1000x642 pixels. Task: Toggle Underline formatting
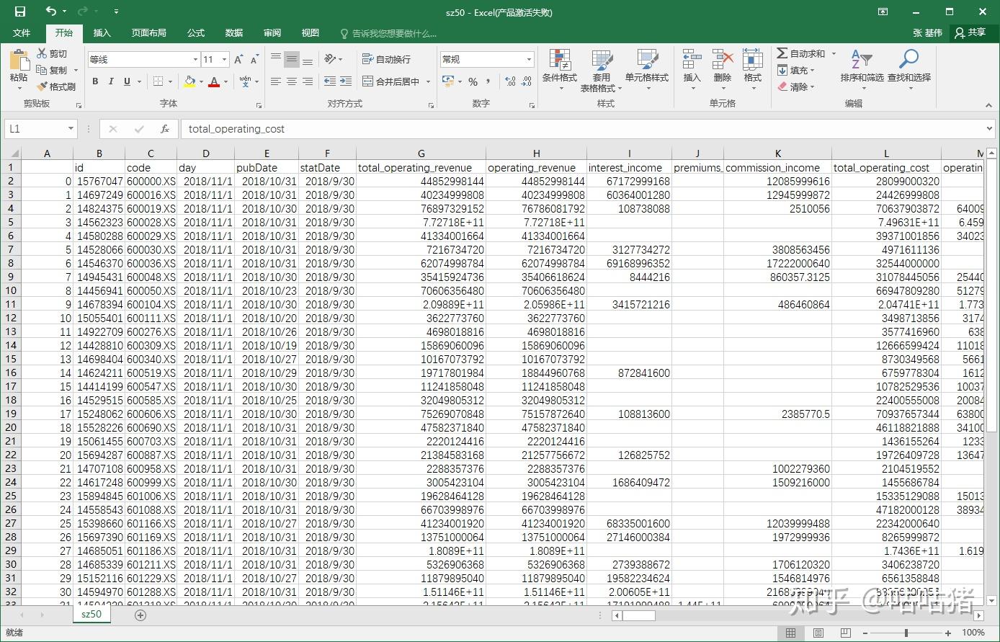tap(127, 81)
